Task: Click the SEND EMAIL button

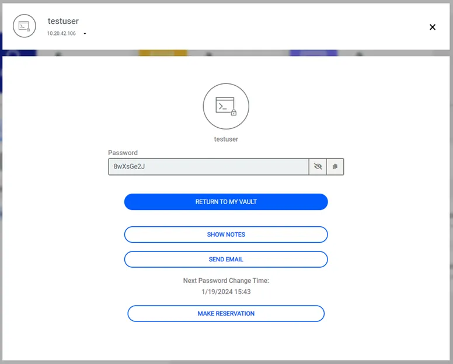Action: (x=226, y=259)
